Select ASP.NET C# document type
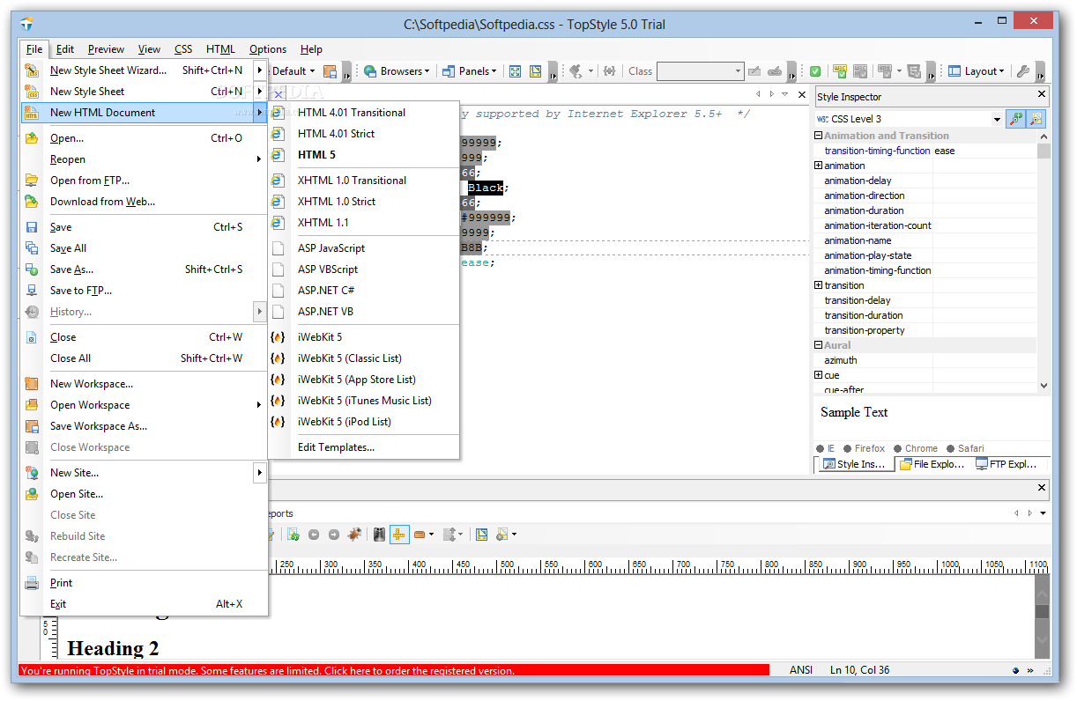 tap(364, 291)
